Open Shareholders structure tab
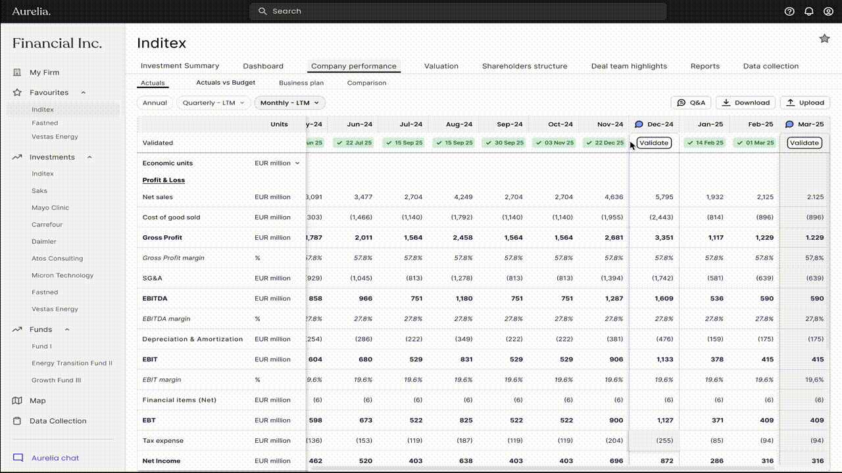842x473 pixels. point(524,66)
